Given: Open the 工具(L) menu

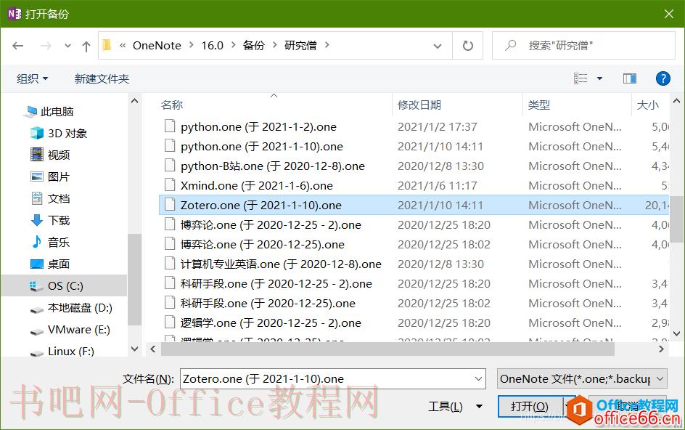Looking at the screenshot, I should [x=455, y=407].
